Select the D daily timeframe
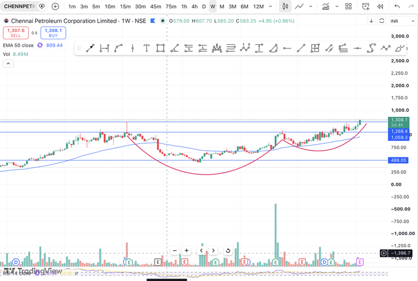Screen dimensions: 418x281 [204, 6]
